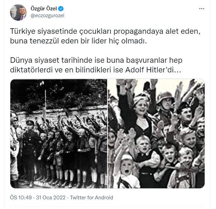Open the right photo of cheering crowd
Viewport: 216px width, 209px height.
coord(156,133)
